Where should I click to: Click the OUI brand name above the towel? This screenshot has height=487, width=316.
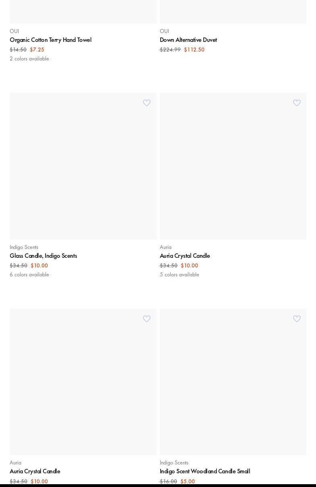pyautogui.click(x=14, y=31)
